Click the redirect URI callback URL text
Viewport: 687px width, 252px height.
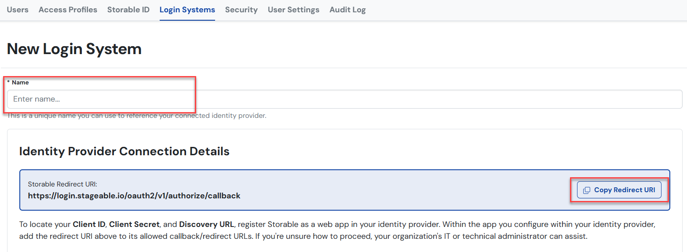134,196
